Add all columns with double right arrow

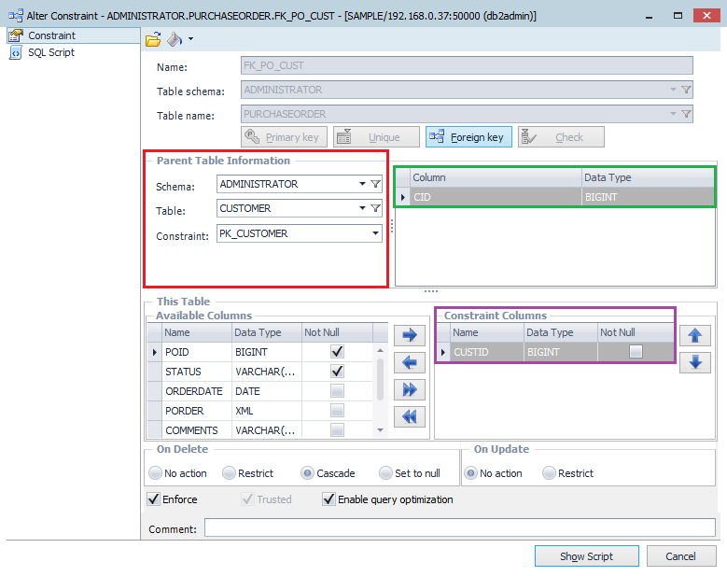pyautogui.click(x=409, y=390)
